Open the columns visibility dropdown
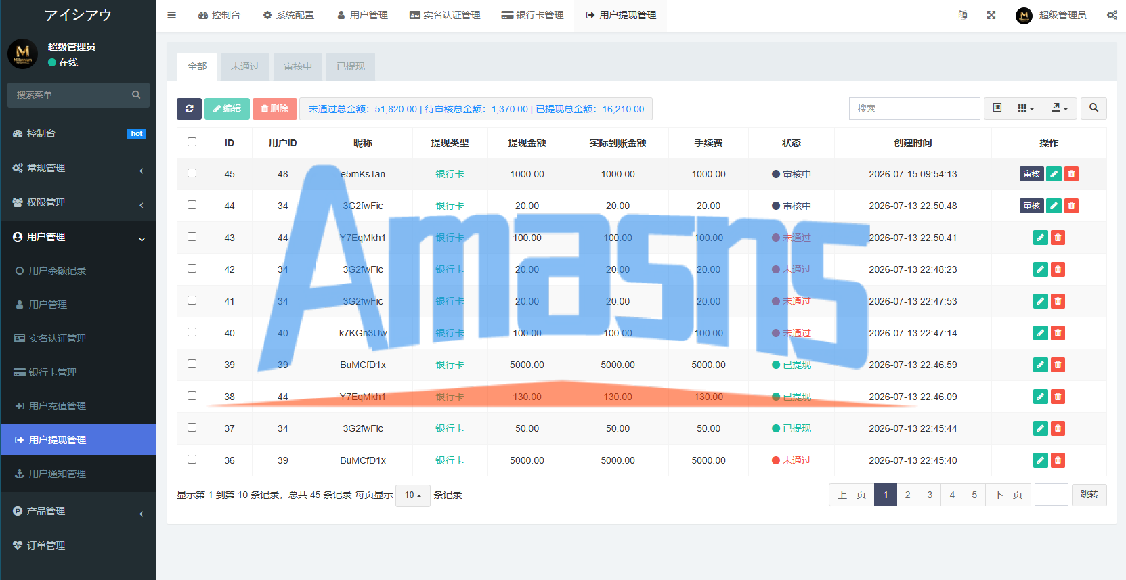Screen dimensions: 1126x580 coord(1026,108)
